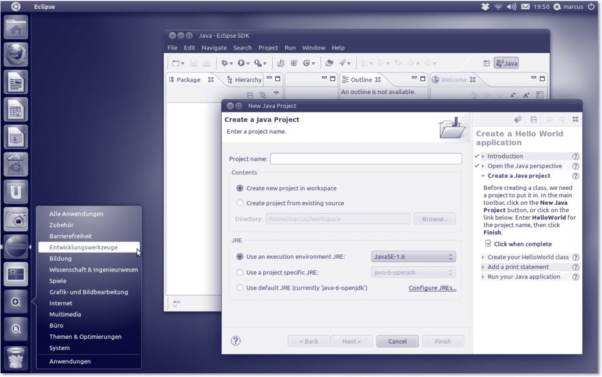This screenshot has height=377, width=602.
Task: Click the wizard help question mark icon
Action: pos(236,341)
